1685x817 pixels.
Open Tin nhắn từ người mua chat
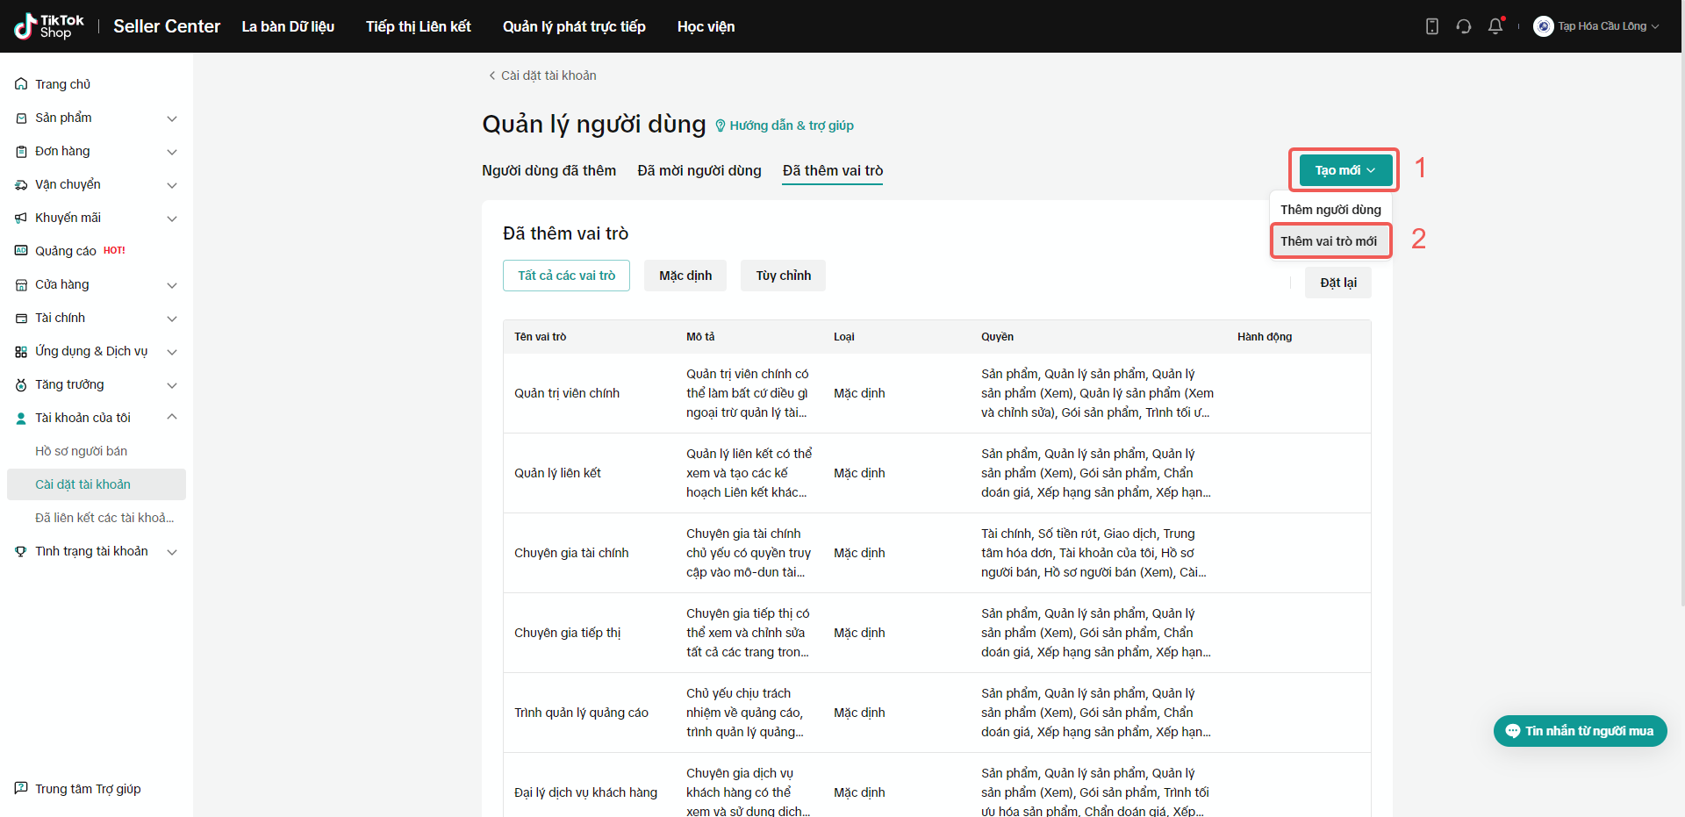point(1580,731)
